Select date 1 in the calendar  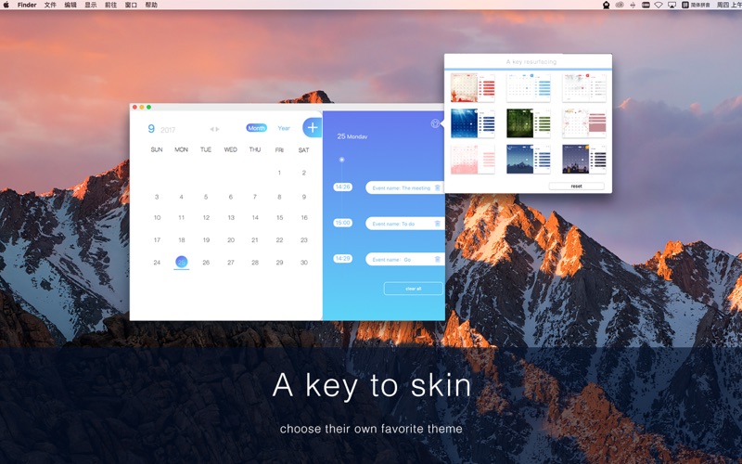pyautogui.click(x=279, y=173)
